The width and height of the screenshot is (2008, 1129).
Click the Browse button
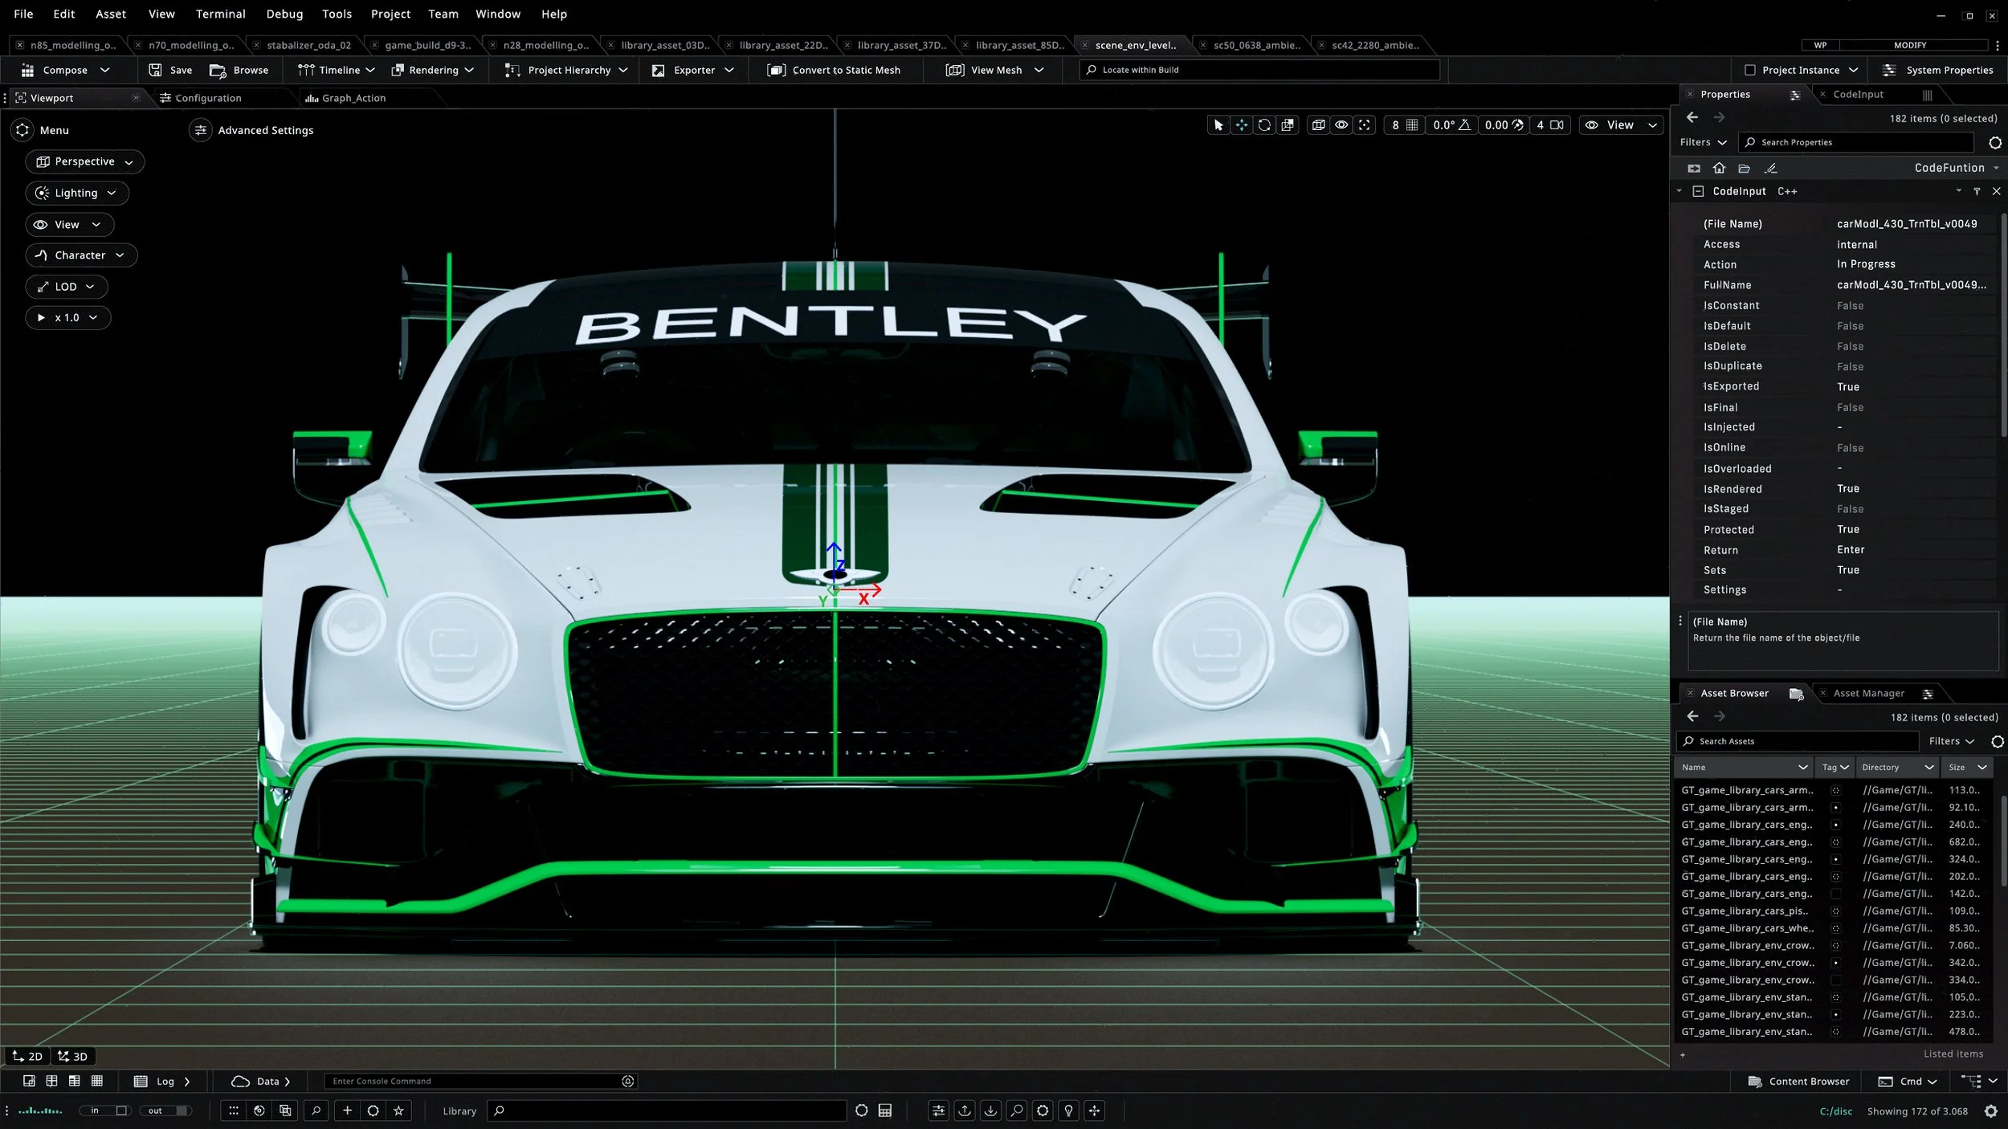pyautogui.click(x=239, y=70)
